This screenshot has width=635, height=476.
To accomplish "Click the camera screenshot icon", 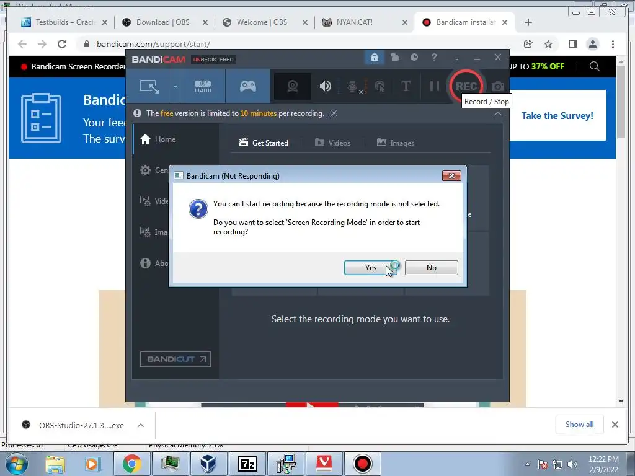I will tap(498, 86).
